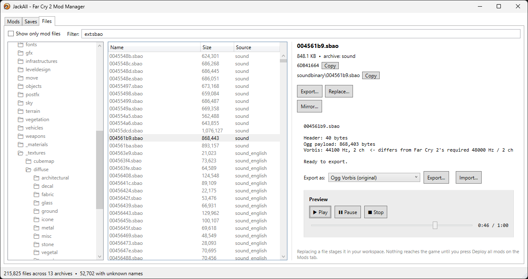Select the icone folder icon
The height and width of the screenshot is (279, 528).
pyautogui.click(x=36, y=219)
